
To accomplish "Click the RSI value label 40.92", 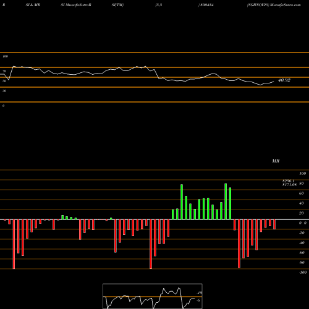I will coord(284,80).
